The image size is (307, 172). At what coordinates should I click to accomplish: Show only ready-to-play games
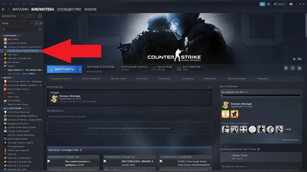pyautogui.click(x=40, y=23)
